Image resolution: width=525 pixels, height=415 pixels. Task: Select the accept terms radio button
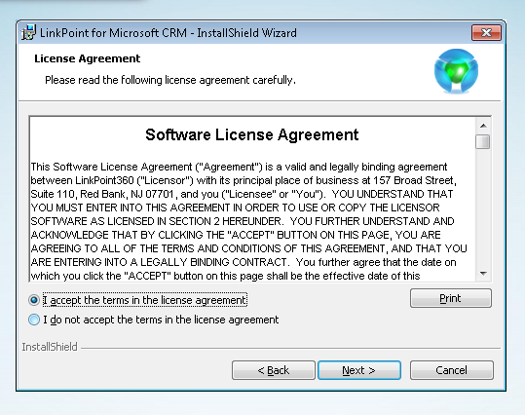[x=34, y=300]
